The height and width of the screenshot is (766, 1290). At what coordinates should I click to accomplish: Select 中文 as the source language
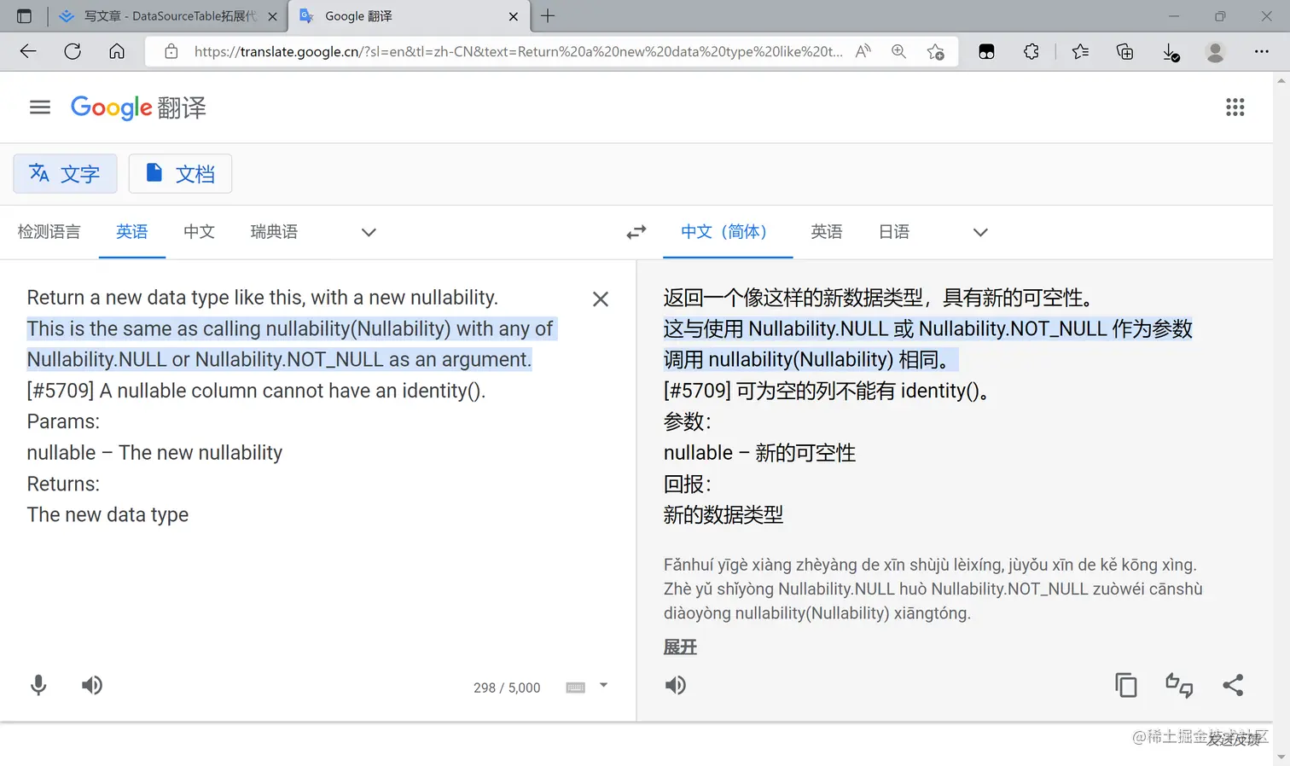point(199,232)
